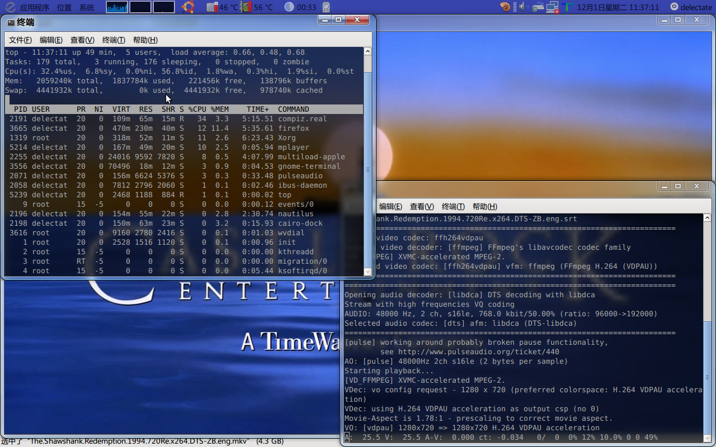Click the window icon in the 终端 title bar

11,22
